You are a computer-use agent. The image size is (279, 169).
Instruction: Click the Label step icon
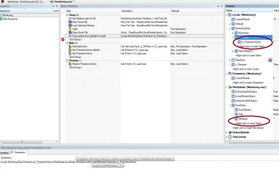[70, 29]
